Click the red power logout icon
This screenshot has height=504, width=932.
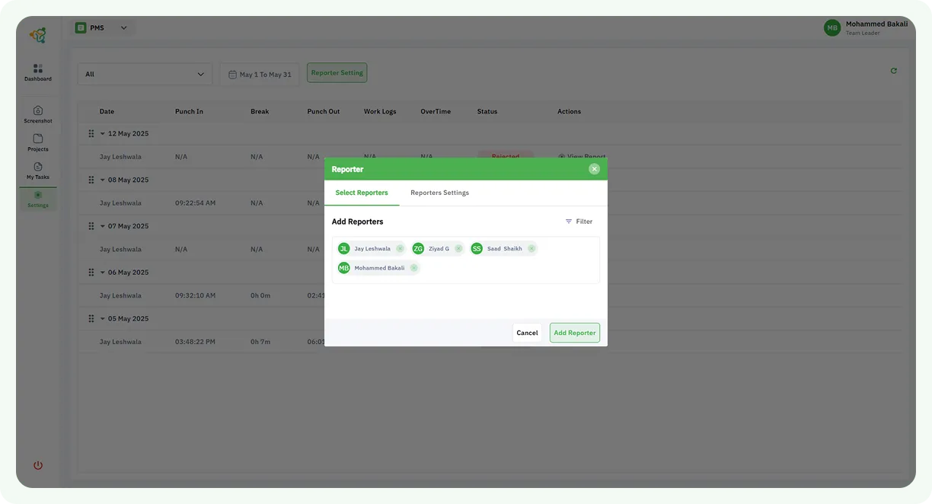[x=38, y=465]
